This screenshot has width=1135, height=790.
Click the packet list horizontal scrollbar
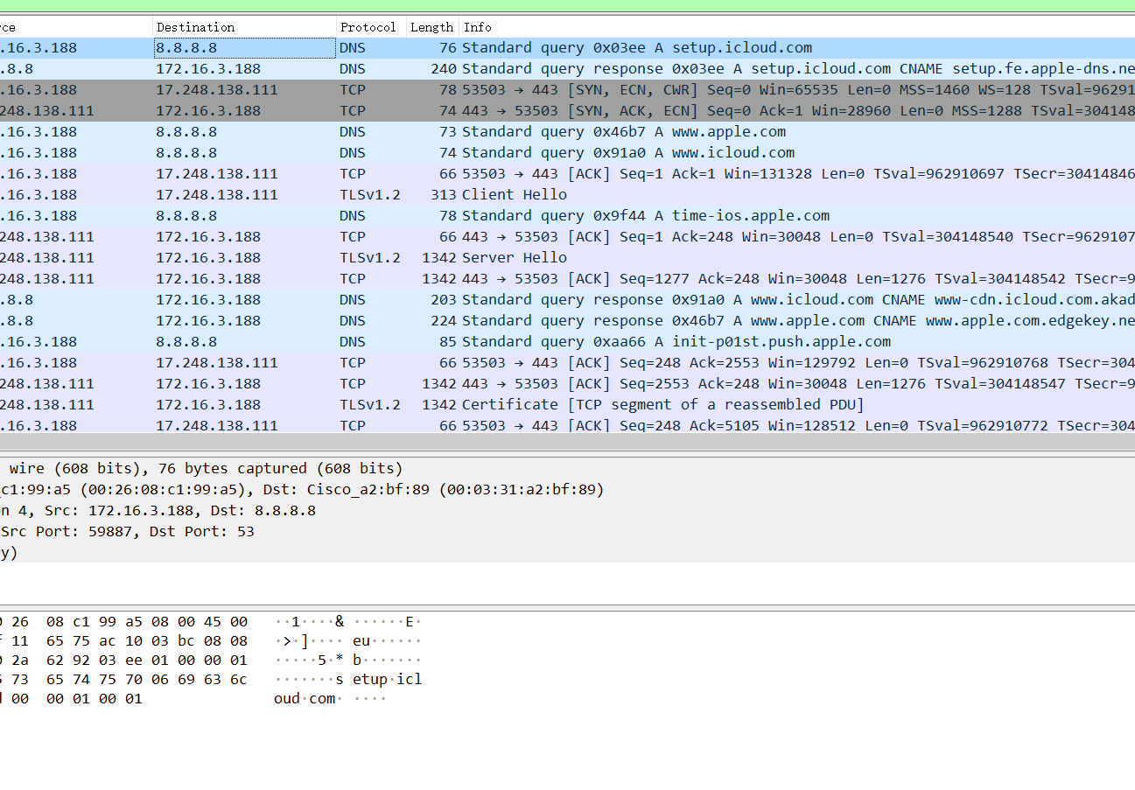point(567,444)
